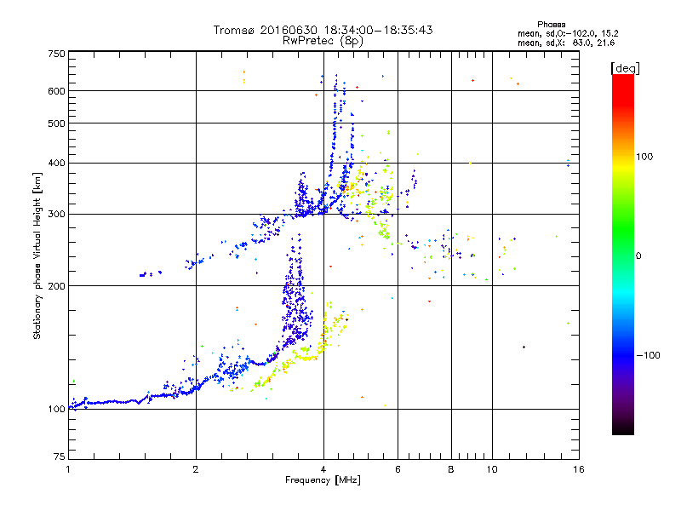The height and width of the screenshot is (511, 681).
Task: Click the 'Phases' heading at top right
Action: (551, 25)
